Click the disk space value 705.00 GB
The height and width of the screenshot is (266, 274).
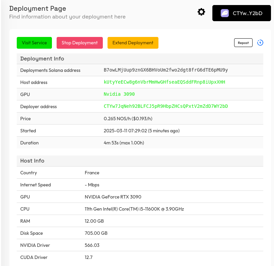click(x=96, y=233)
